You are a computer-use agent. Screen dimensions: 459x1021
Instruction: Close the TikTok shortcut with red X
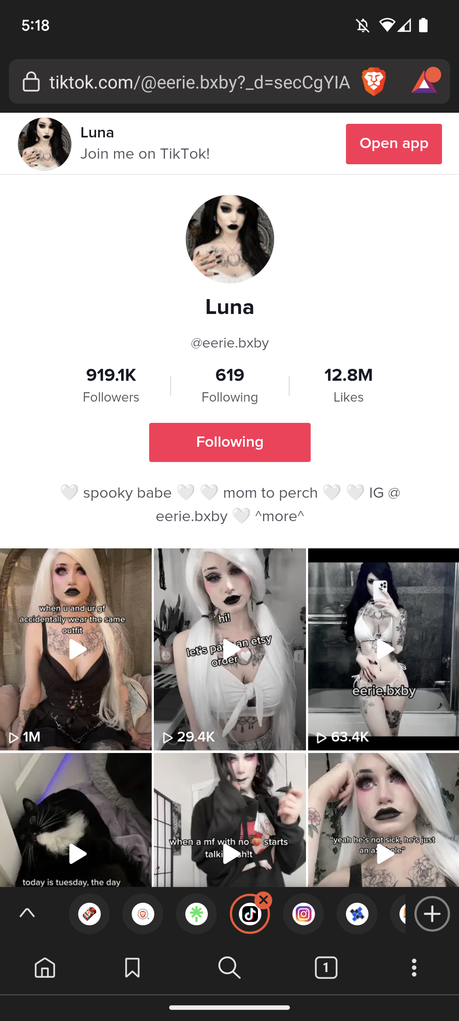coord(264,900)
